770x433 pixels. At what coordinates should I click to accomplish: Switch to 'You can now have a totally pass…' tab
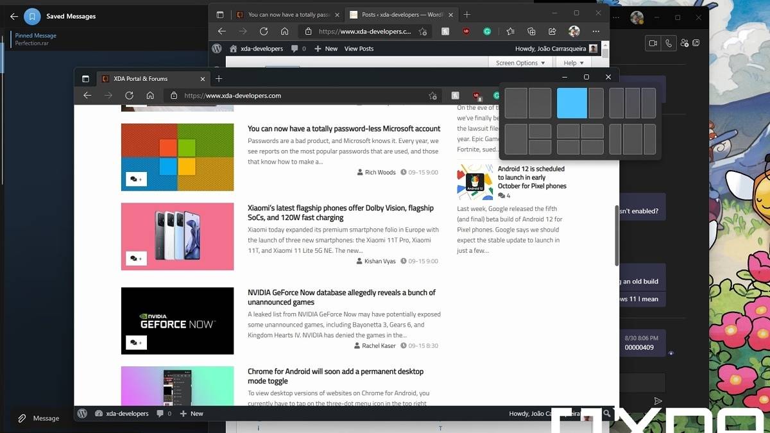(289, 14)
